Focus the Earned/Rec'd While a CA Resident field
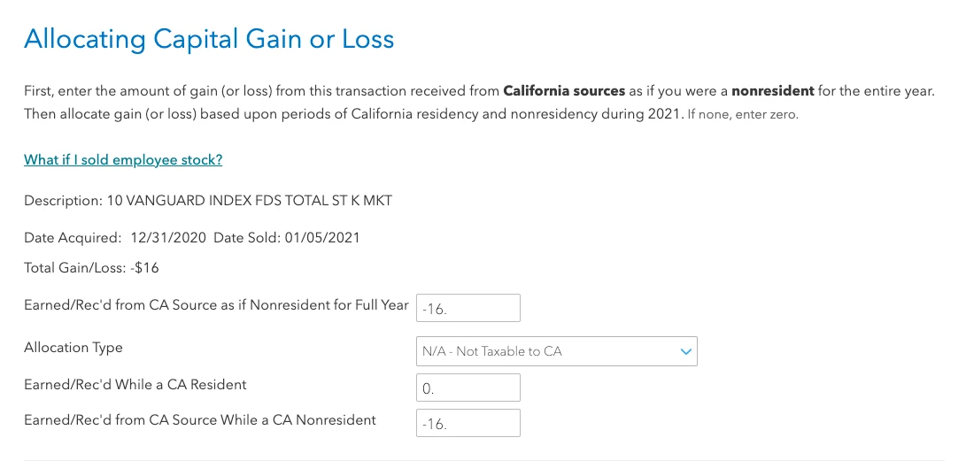 468,388
